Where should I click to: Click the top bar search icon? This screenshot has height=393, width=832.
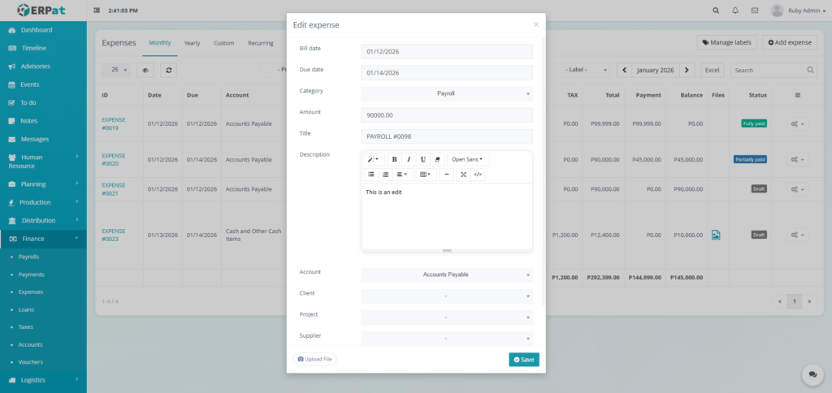click(717, 11)
